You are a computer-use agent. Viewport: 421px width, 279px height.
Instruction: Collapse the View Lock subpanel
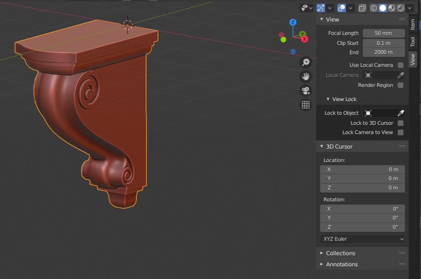328,99
